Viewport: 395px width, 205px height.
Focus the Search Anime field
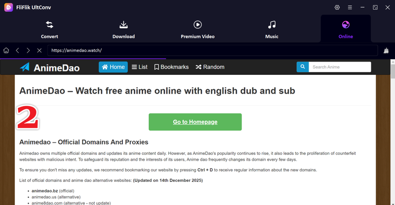340,67
